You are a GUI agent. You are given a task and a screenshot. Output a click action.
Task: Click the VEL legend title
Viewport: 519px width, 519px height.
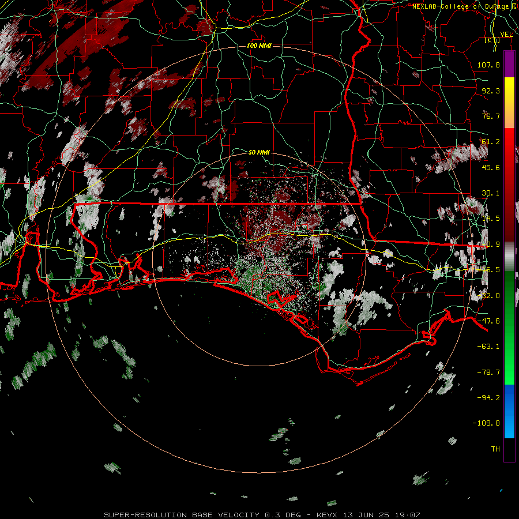tap(506, 35)
